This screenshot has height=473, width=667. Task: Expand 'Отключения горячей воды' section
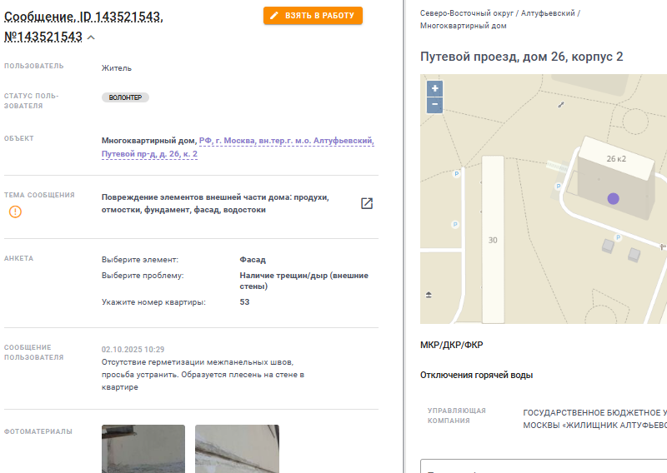point(476,376)
